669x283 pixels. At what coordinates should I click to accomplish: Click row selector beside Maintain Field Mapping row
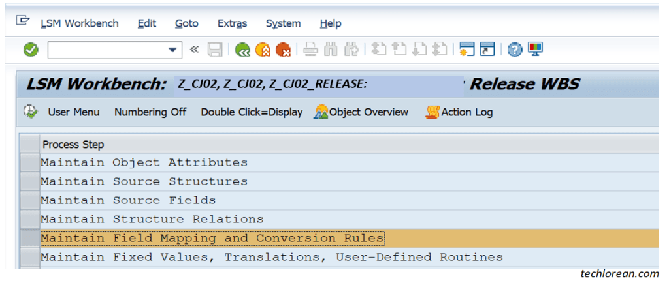[30, 238]
